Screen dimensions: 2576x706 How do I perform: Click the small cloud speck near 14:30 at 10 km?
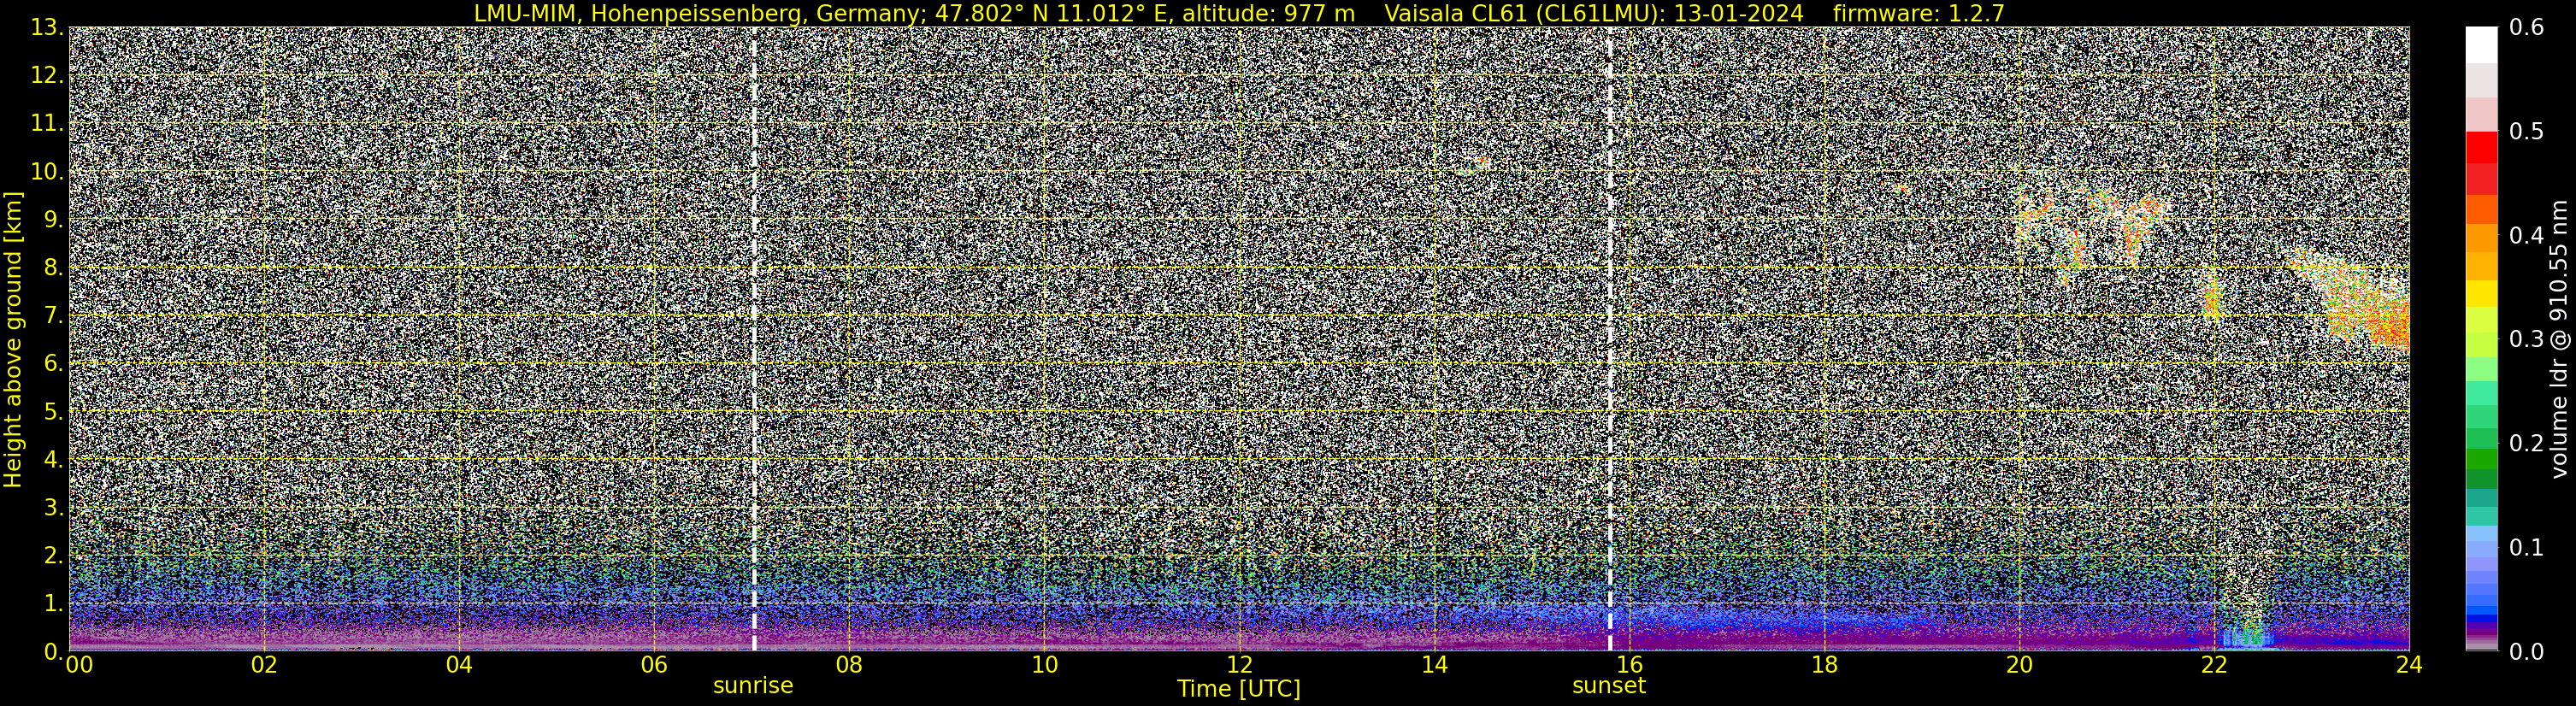1482,161
